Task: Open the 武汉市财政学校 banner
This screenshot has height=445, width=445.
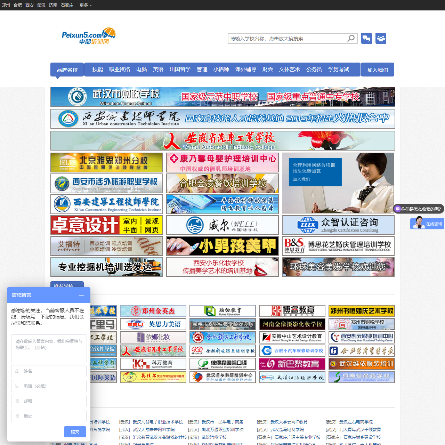Action: (223, 97)
